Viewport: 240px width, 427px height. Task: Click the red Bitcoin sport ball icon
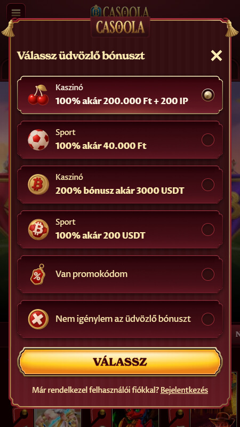pyautogui.click(x=38, y=230)
